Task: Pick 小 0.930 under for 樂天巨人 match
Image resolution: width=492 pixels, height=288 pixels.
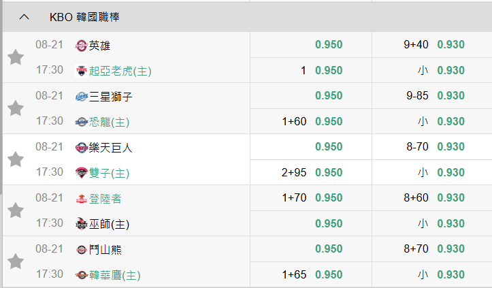Action: point(450,172)
